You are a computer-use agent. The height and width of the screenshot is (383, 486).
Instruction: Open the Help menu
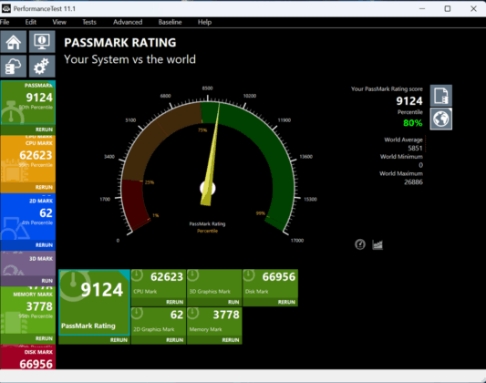click(x=204, y=22)
